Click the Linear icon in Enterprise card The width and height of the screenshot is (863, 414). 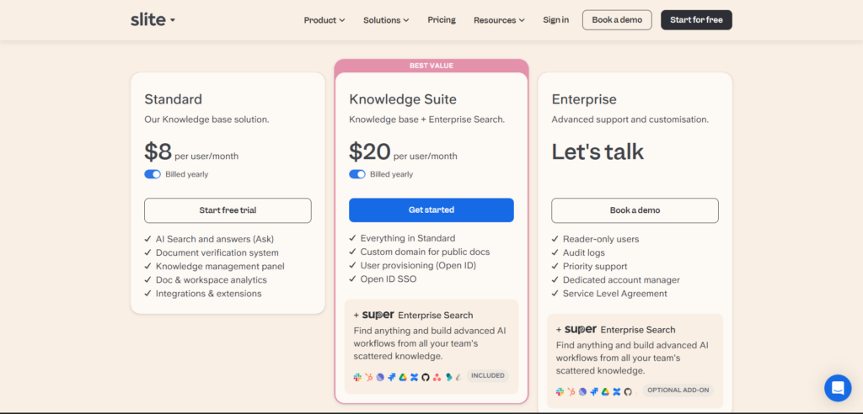[583, 391]
